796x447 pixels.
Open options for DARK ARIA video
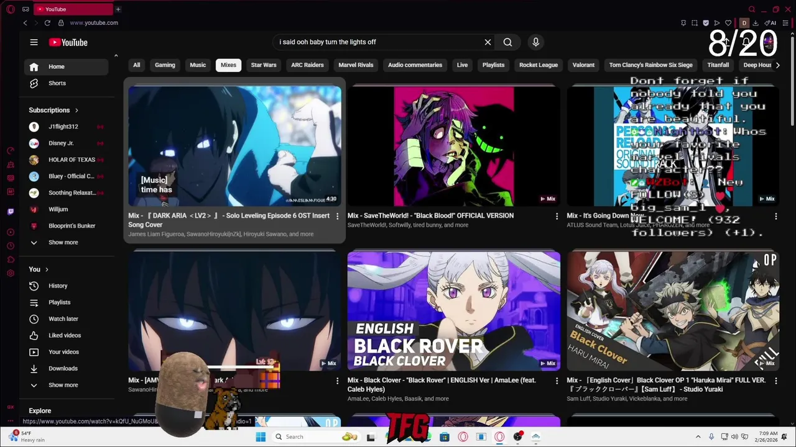click(x=337, y=216)
